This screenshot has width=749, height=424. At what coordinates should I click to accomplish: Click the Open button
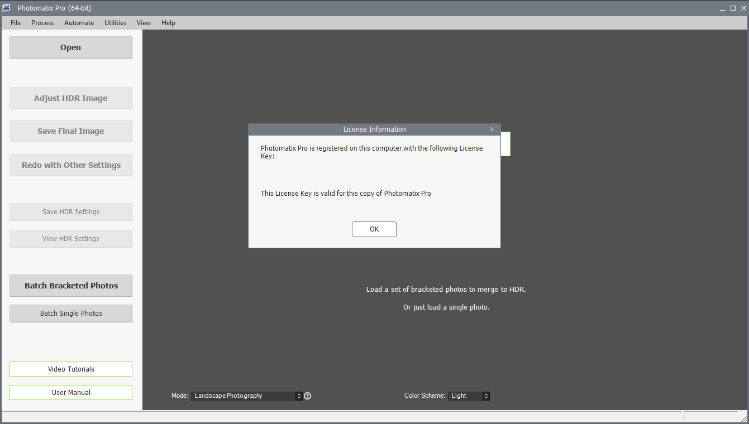coord(71,47)
